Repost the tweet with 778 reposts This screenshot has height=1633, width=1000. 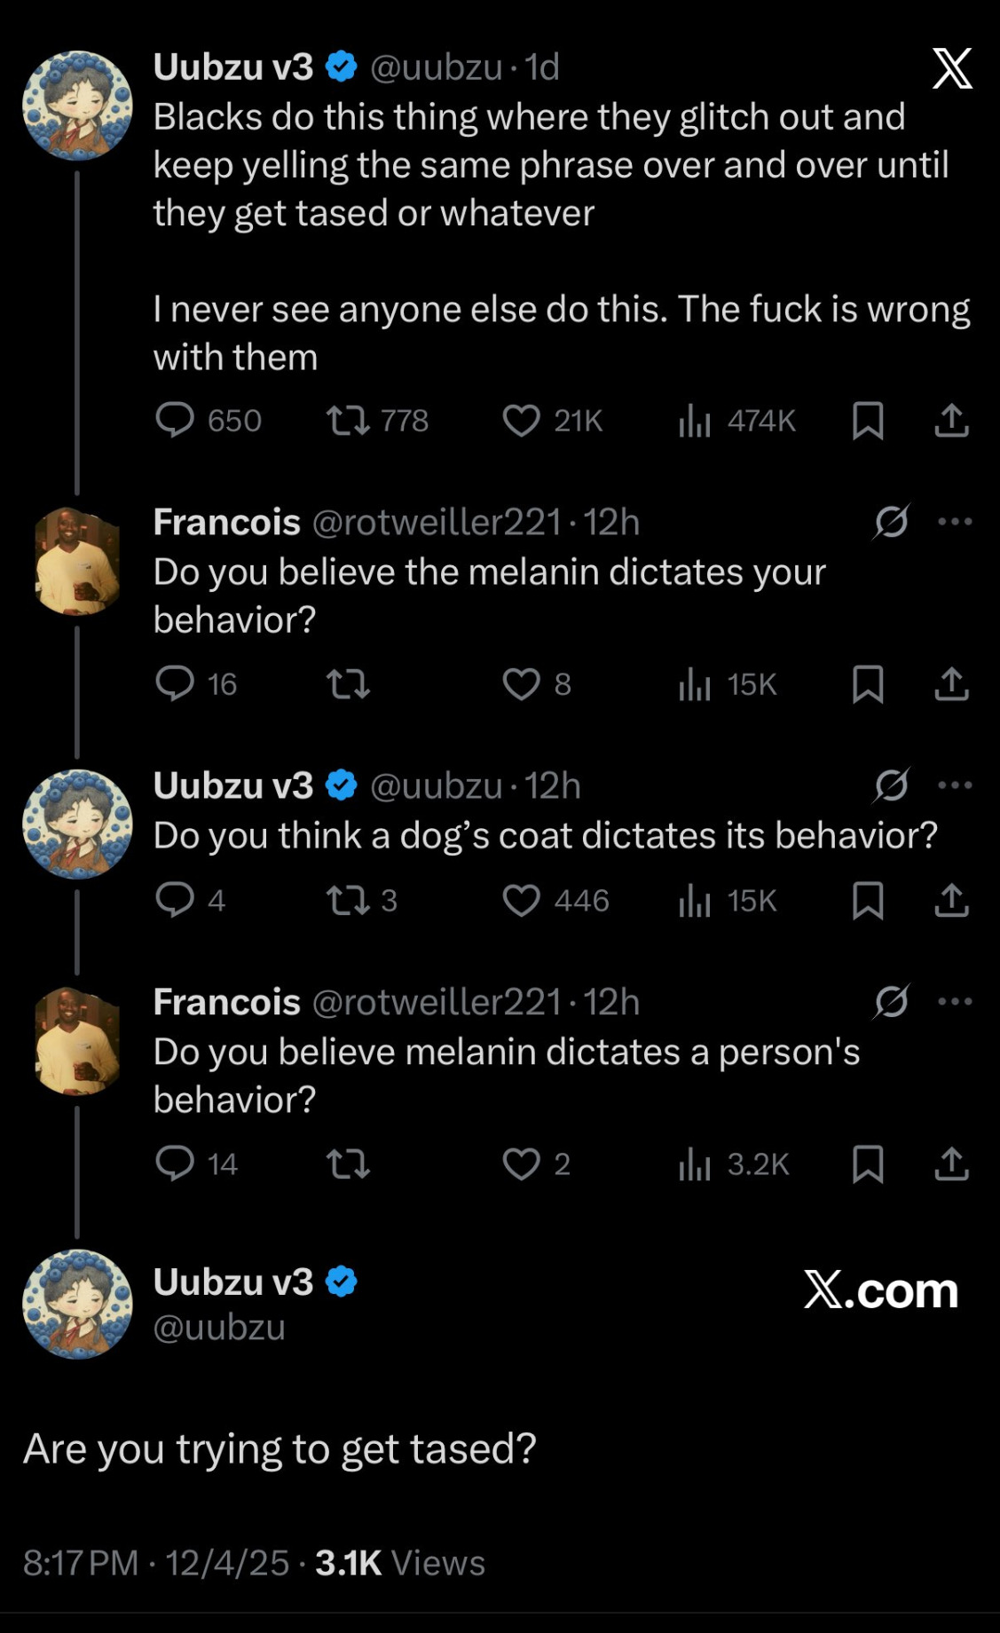click(348, 420)
